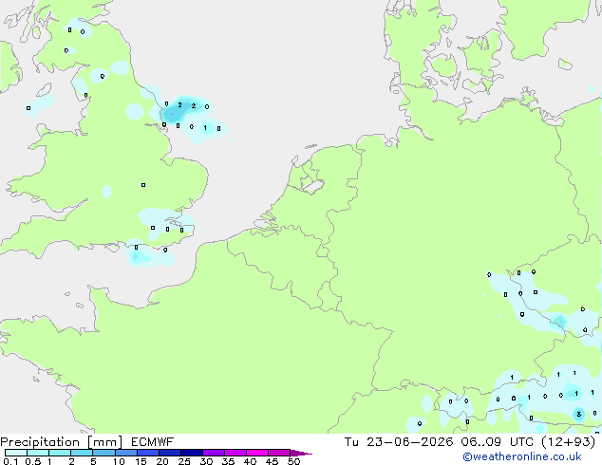
Task: Select the magenta 40 to 45 legend swatch
Action: pyautogui.click(x=257, y=453)
